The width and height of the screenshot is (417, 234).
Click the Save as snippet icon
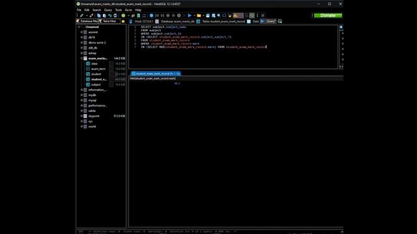click(213, 16)
